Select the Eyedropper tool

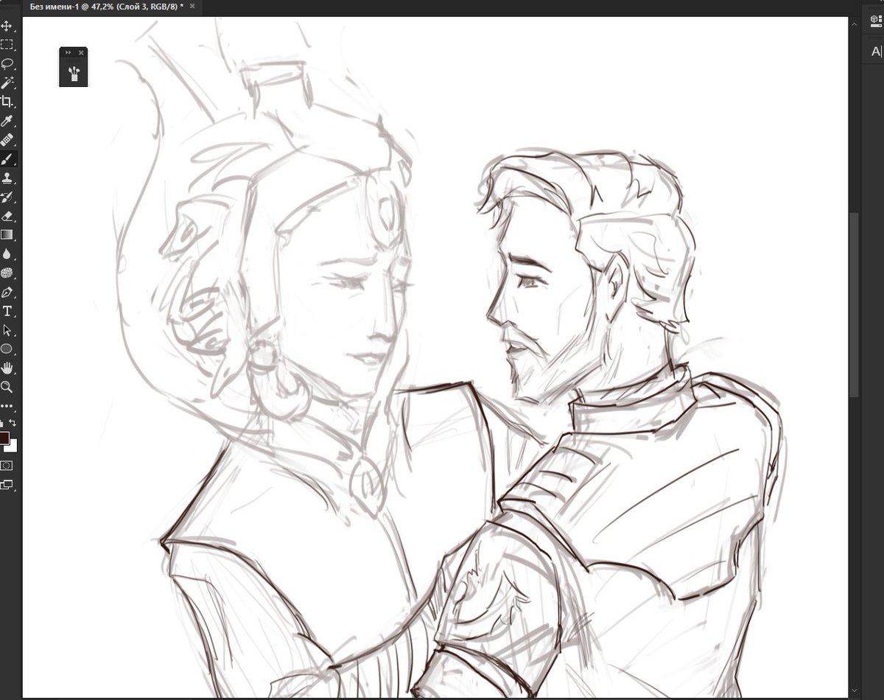pos(7,120)
